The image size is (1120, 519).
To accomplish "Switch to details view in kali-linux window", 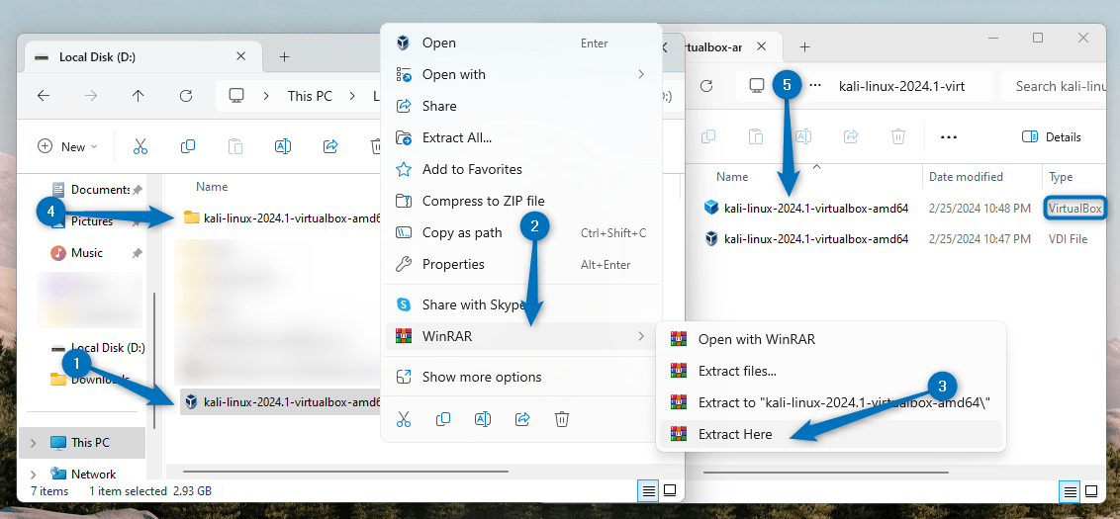I will [x=1070, y=491].
